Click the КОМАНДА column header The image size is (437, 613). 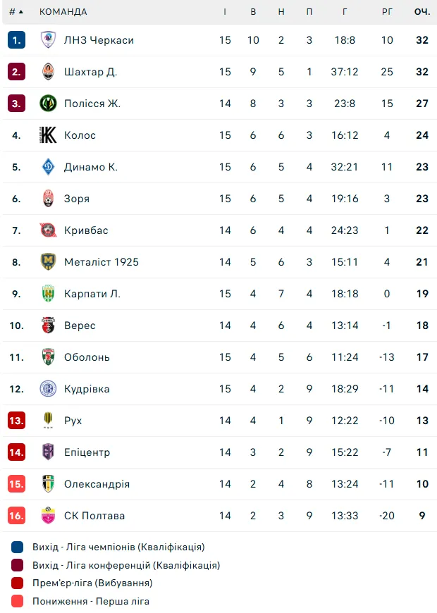63,12
